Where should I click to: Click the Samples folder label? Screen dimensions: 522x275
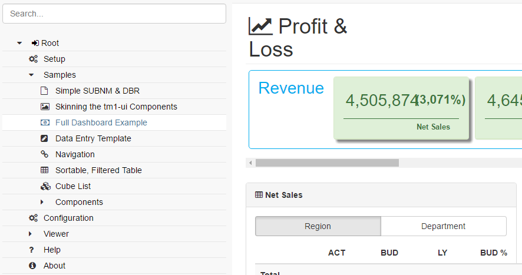60,75
